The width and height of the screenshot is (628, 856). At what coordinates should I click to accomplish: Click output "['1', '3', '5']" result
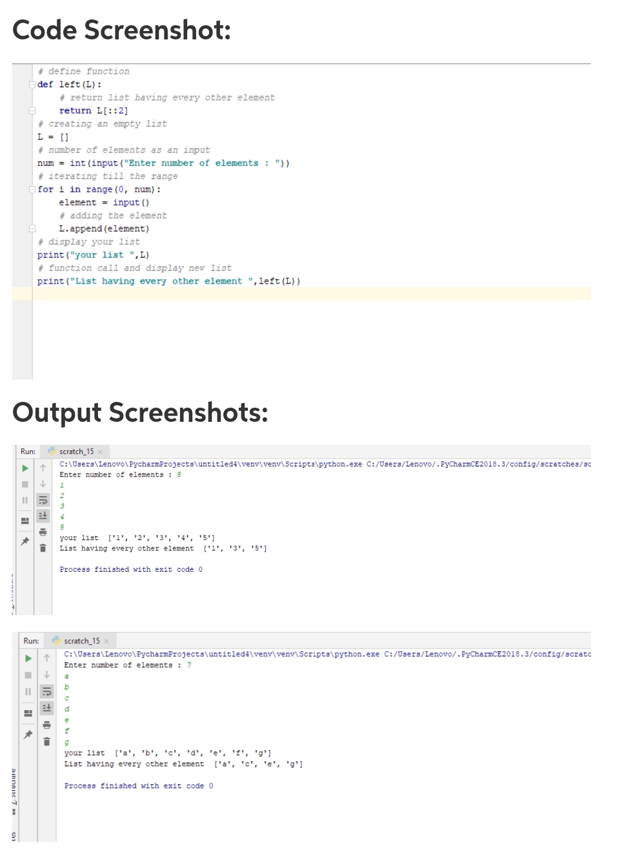(235, 548)
